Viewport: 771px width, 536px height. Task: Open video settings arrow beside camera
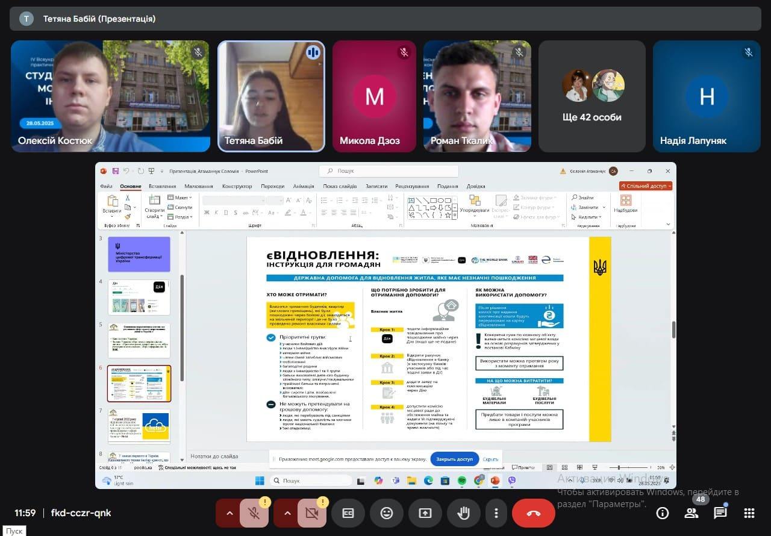tap(287, 513)
